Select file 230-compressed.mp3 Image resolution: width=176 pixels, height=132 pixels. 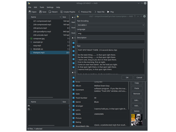tap(42, 24)
